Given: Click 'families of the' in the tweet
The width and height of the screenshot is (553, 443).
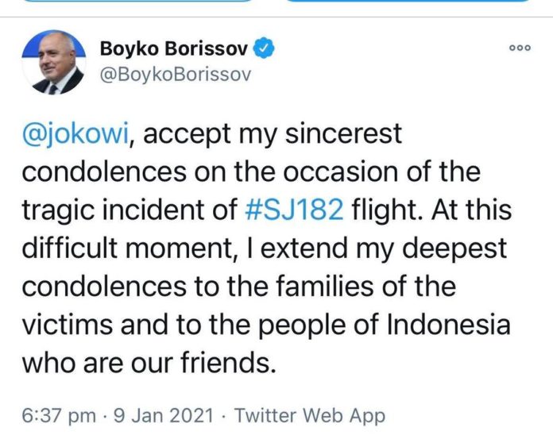Looking at the screenshot, I should click(365, 286).
